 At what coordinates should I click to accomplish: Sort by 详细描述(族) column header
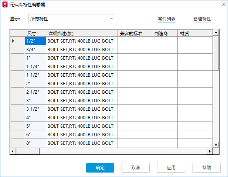(82, 33)
